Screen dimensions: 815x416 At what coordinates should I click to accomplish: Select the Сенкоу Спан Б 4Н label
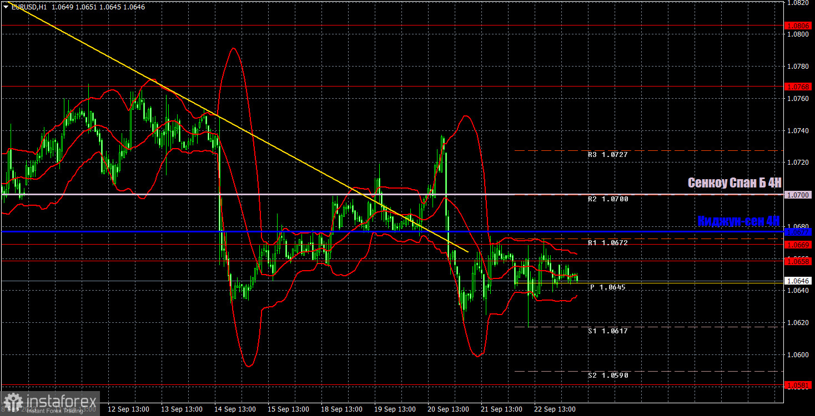click(734, 183)
